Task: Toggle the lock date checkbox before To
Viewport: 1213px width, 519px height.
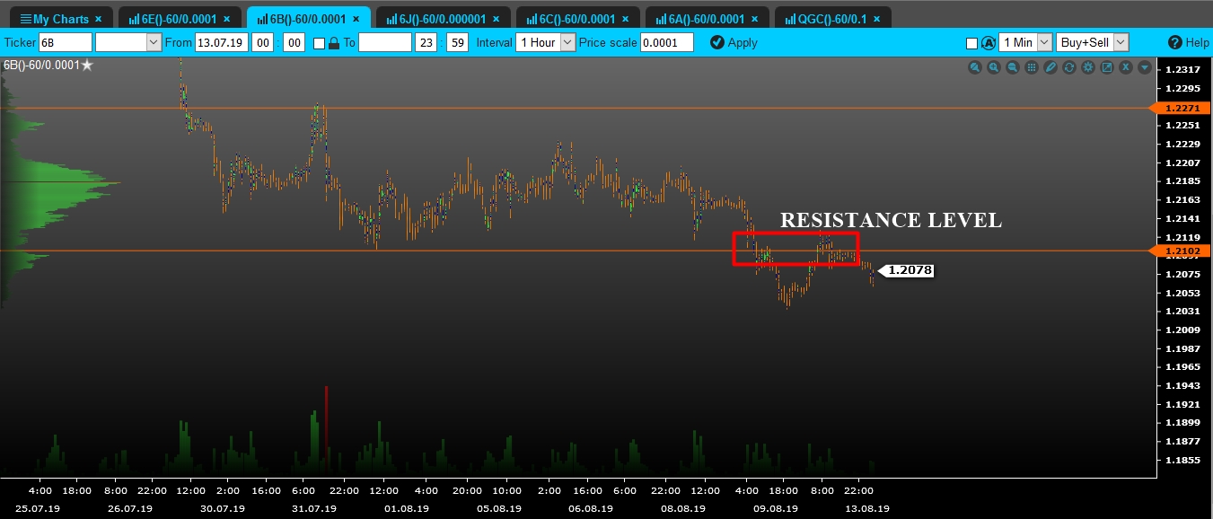Action: point(319,43)
